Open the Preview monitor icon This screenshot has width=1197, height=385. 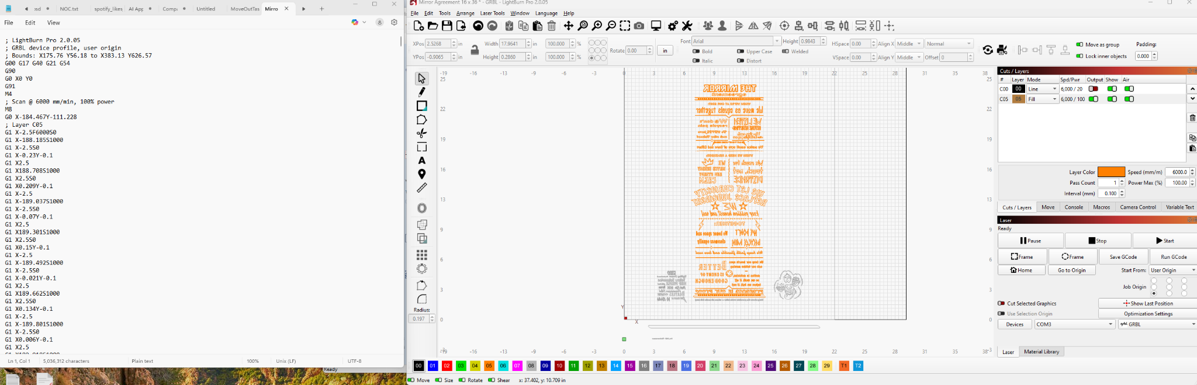click(x=656, y=26)
